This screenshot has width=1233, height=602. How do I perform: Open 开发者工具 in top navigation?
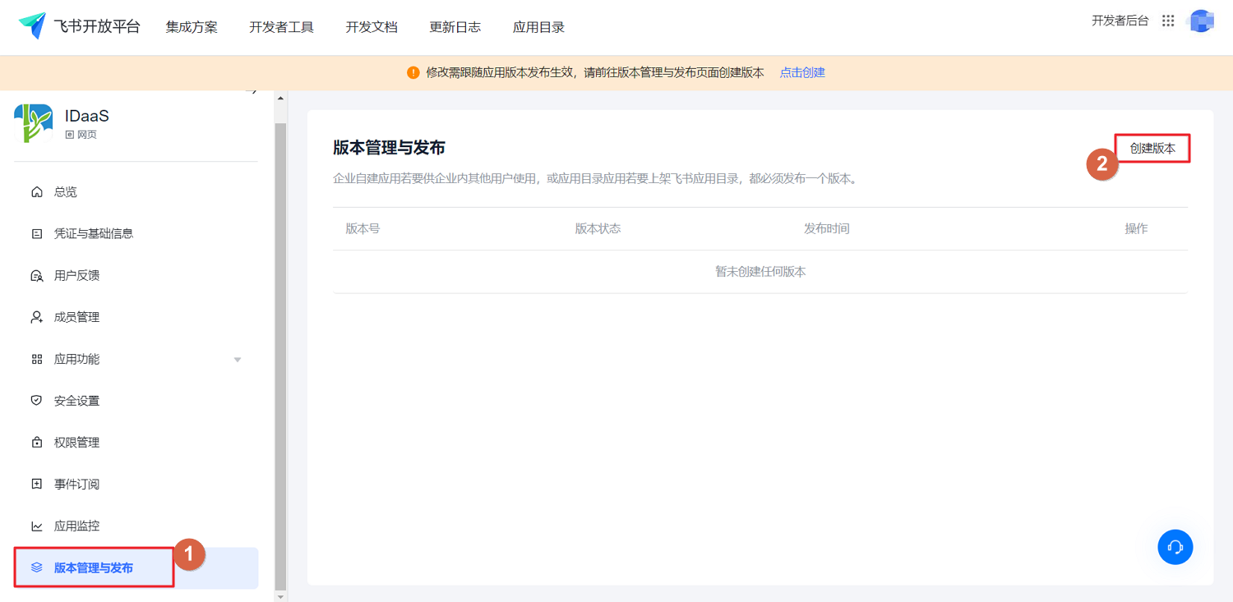click(282, 27)
